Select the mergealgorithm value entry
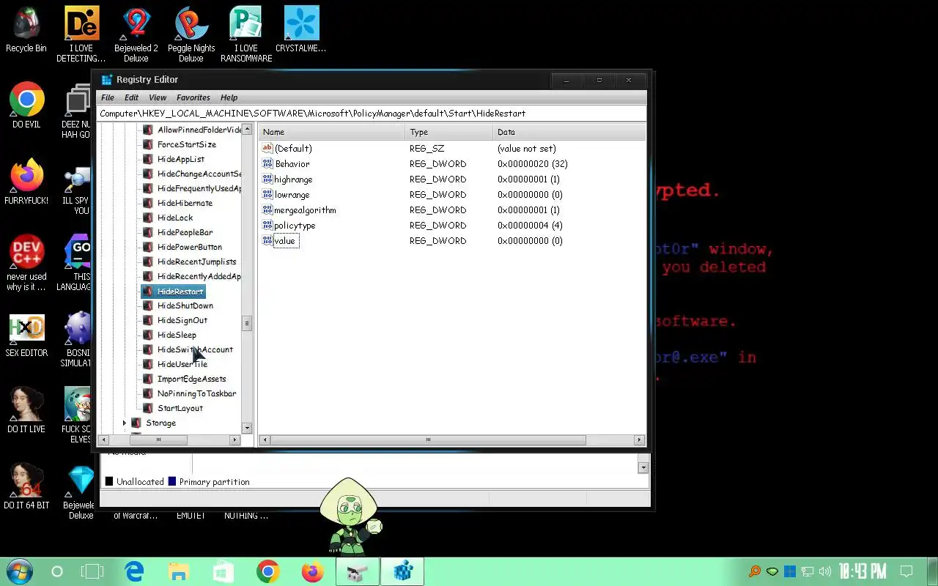 click(x=305, y=209)
